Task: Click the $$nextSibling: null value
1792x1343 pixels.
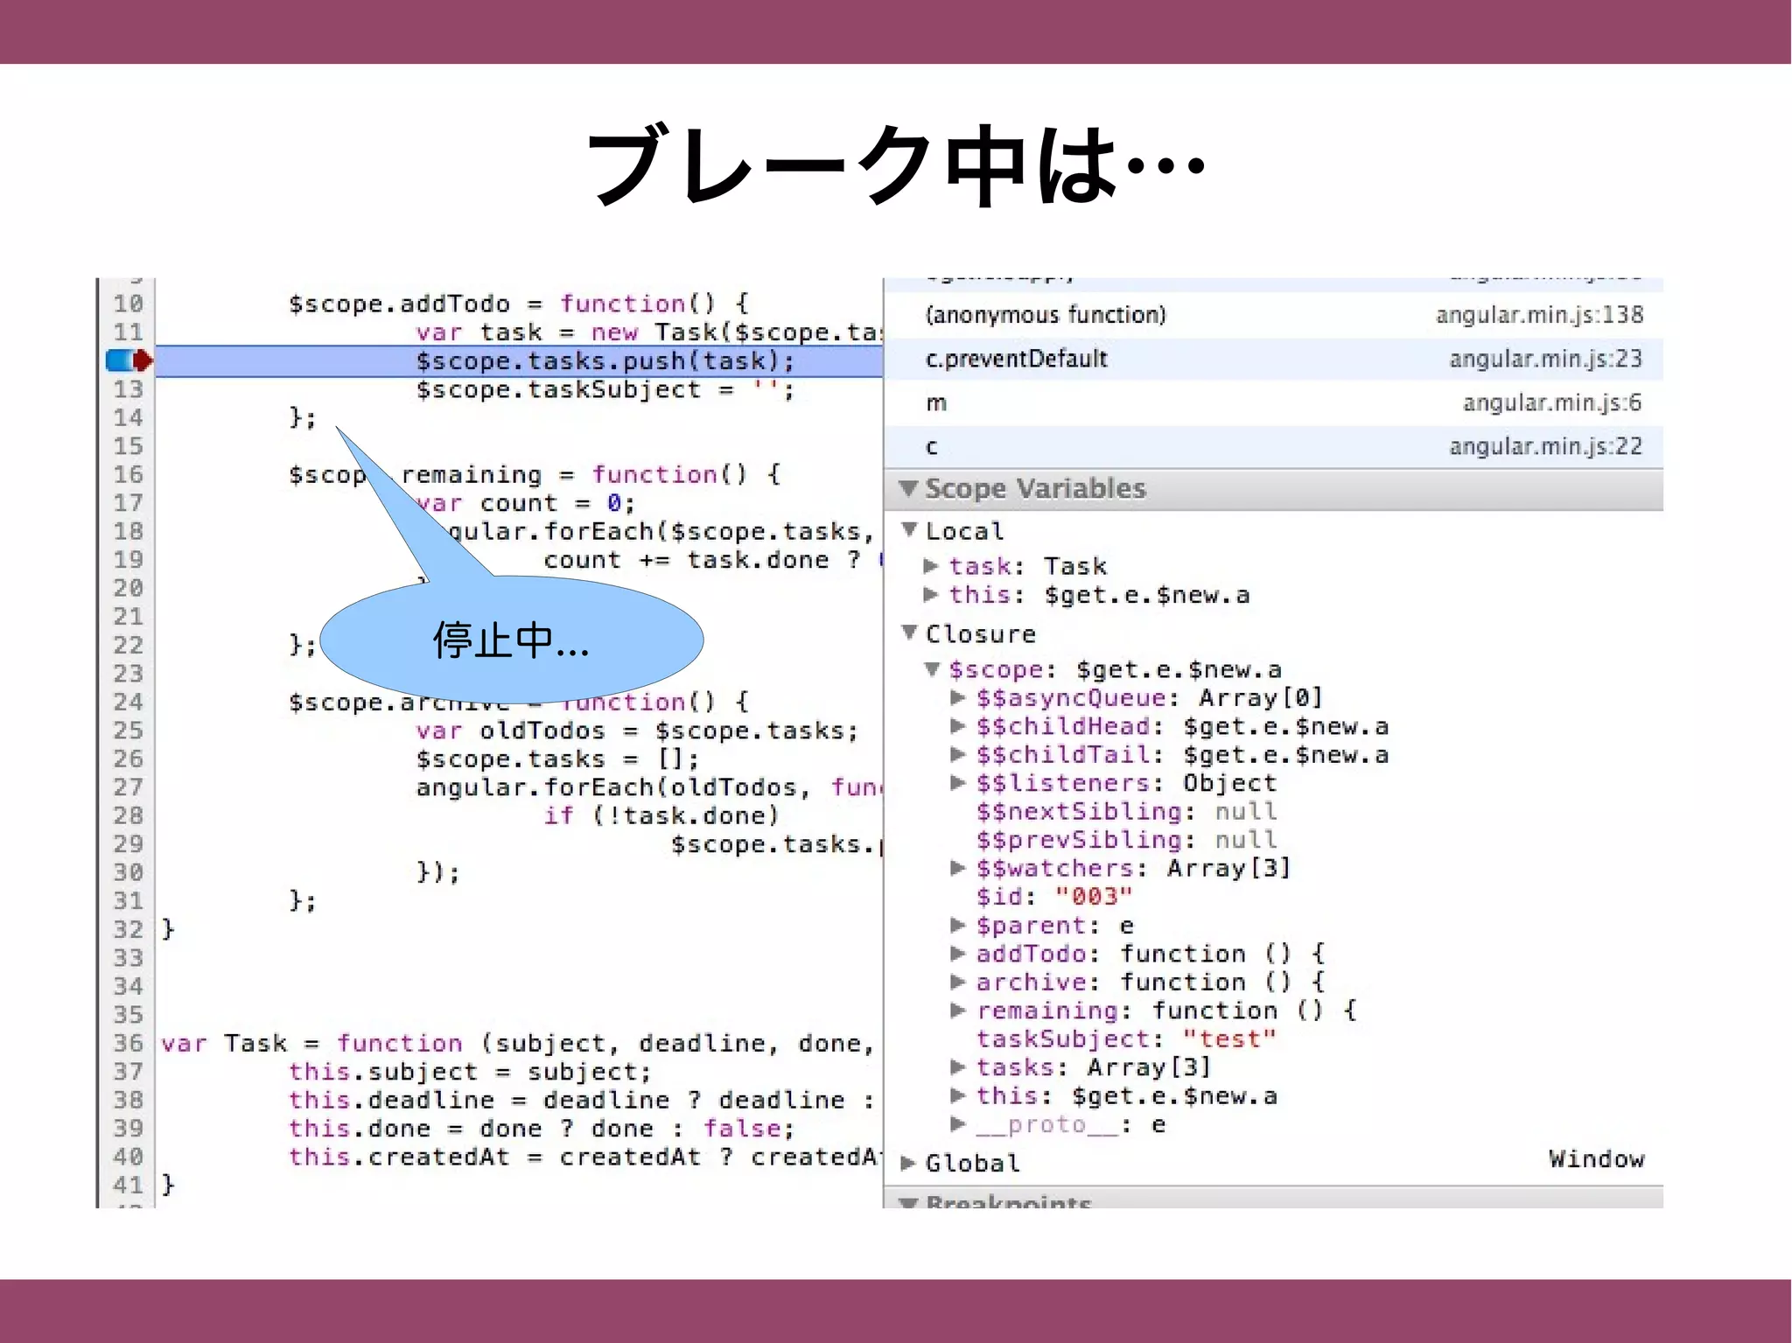Action: [1246, 811]
